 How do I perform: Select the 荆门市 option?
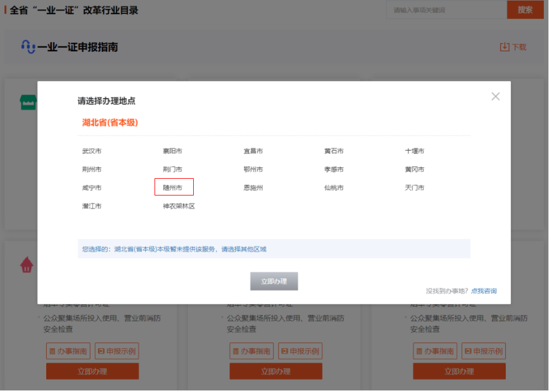tap(172, 170)
